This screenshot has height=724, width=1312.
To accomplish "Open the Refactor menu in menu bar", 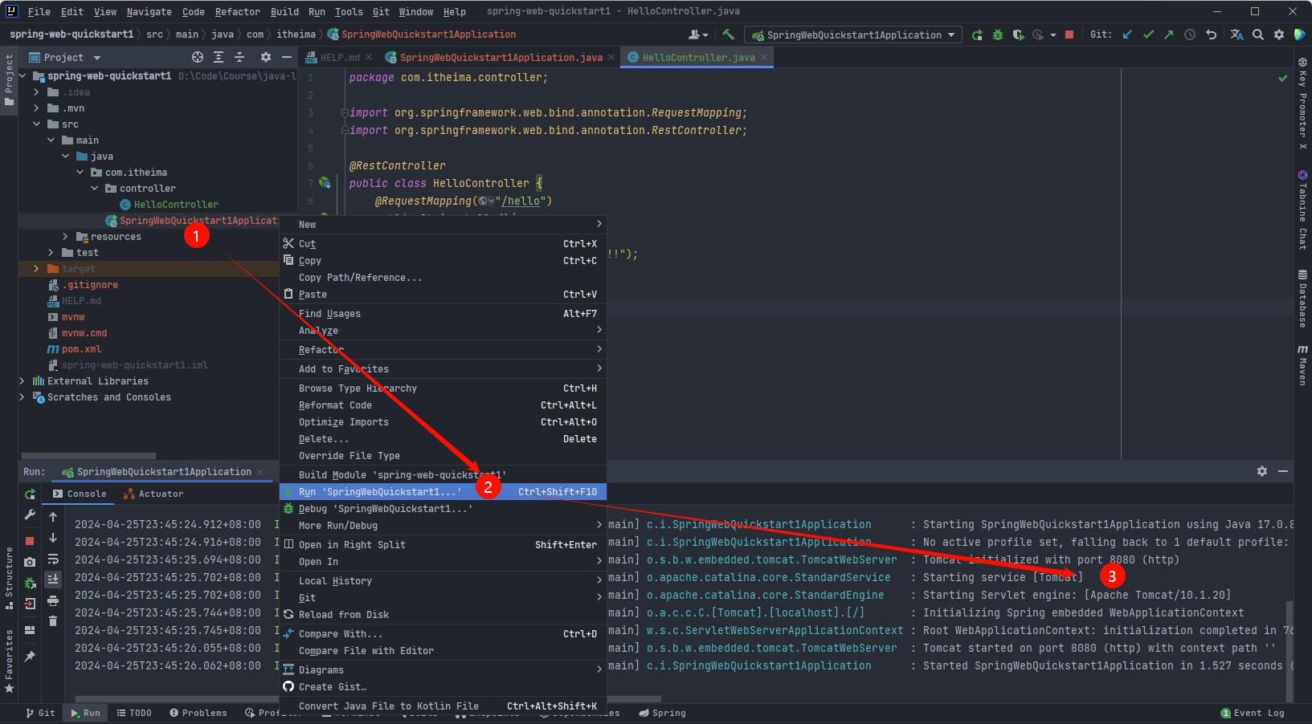I will click(237, 11).
